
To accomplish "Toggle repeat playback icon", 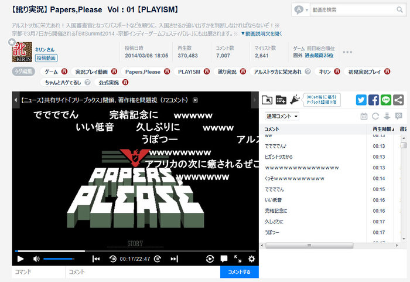I will (210, 259).
